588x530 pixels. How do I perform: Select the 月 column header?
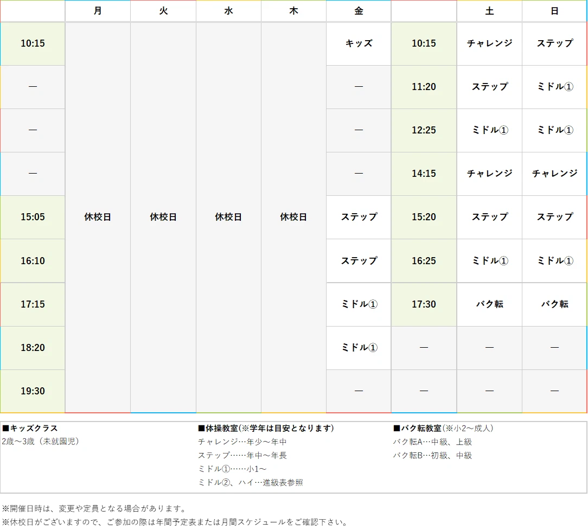(98, 11)
